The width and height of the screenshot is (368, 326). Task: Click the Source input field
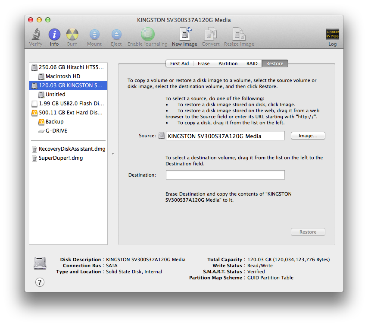click(x=225, y=136)
